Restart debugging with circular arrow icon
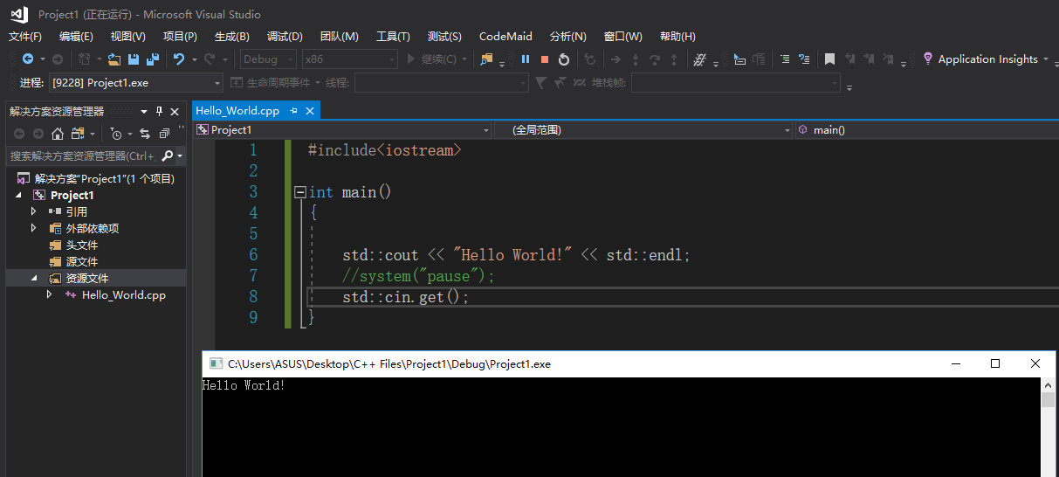Image resolution: width=1059 pixels, height=477 pixels. pos(564,59)
